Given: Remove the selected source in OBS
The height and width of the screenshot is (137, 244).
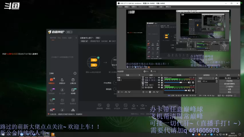Looking at the screenshot, I should (147, 92).
